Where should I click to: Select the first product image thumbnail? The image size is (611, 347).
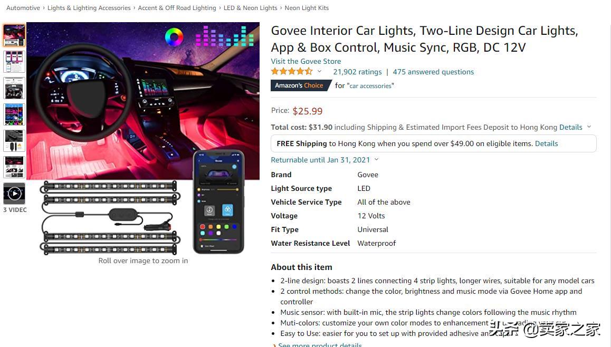tap(14, 35)
